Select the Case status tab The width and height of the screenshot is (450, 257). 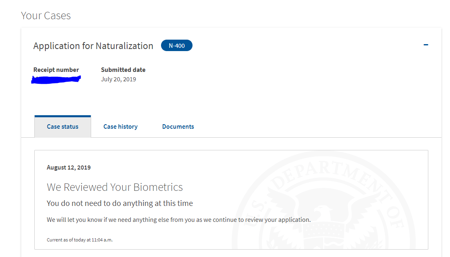click(x=63, y=127)
